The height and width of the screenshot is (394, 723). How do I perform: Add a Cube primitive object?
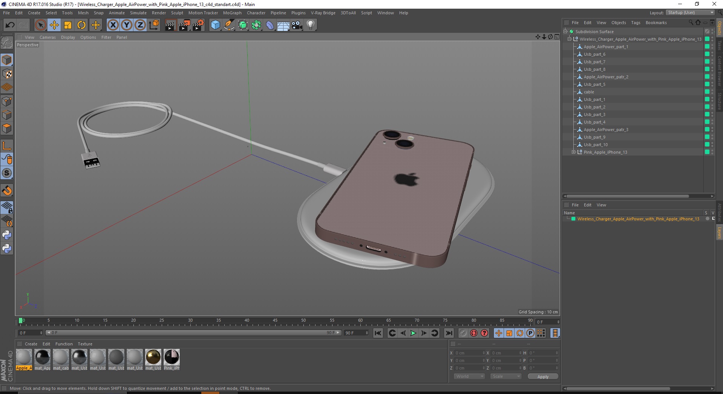(215, 25)
